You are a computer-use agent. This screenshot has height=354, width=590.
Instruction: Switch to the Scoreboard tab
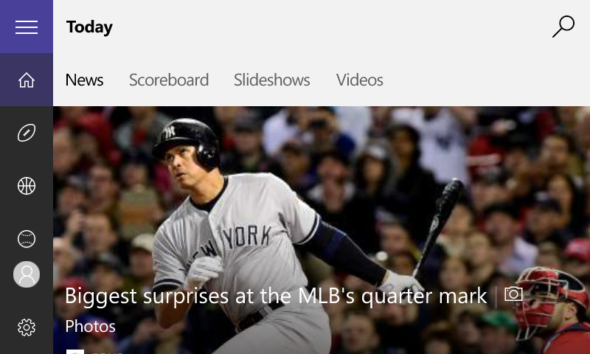click(x=169, y=80)
